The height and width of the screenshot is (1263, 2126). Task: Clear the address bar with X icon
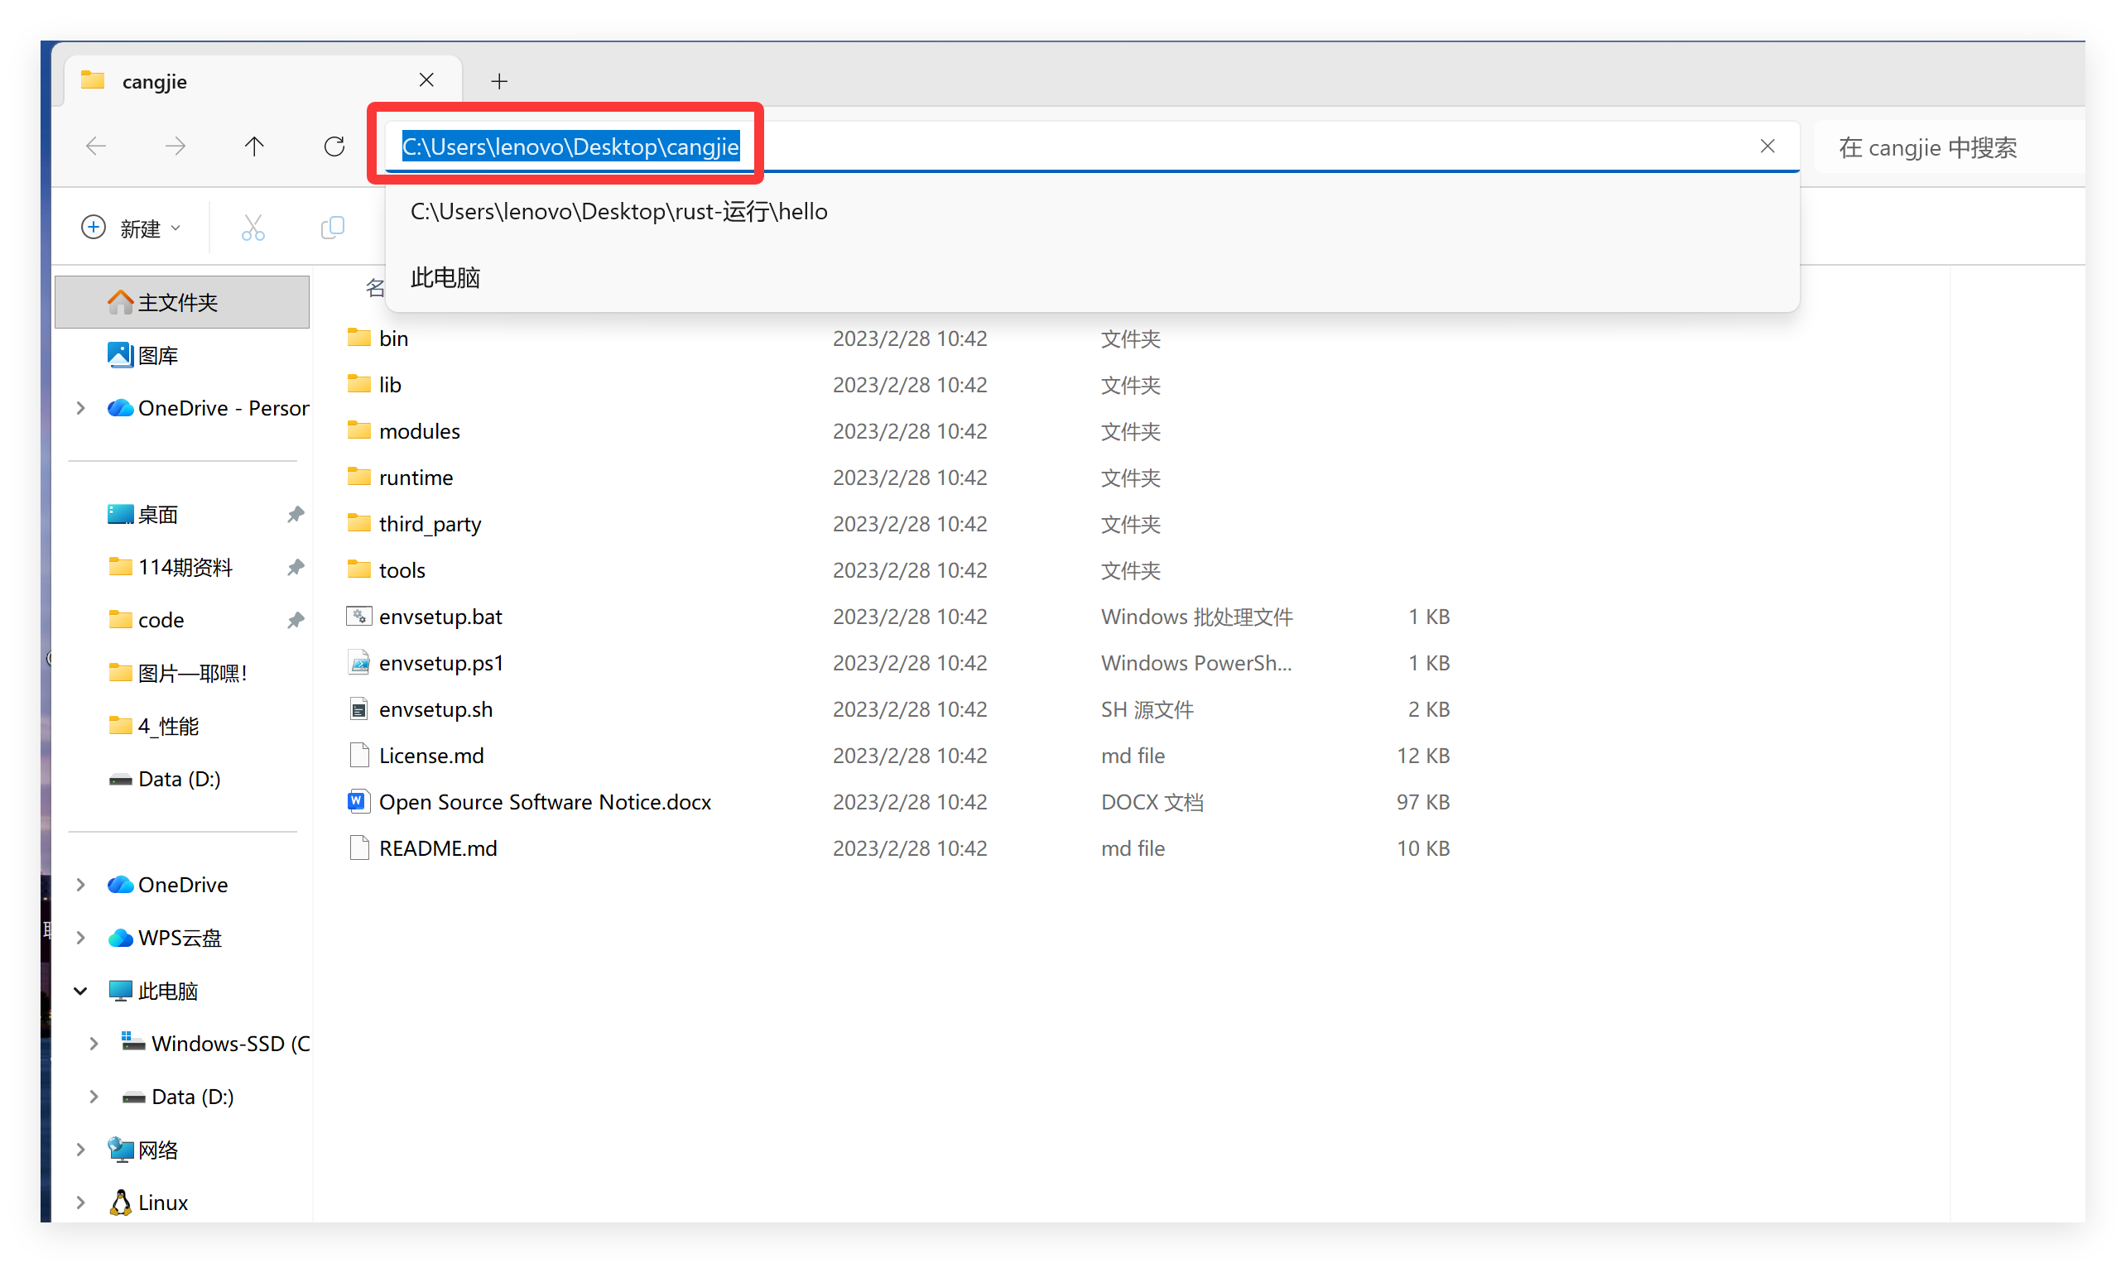click(x=1767, y=146)
